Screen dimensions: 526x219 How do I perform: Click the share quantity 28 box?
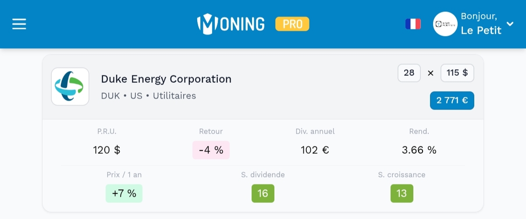point(409,73)
